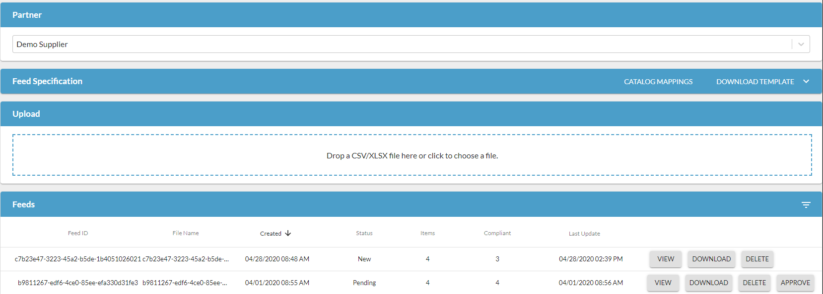Screen dimensions: 823x294
Task: Open the Partner dropdown arrow
Action: coord(801,44)
